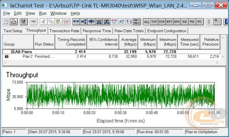Screen dimensions: 229x137
Task: Switch to the Test Setup tab
Action: [x=13, y=31]
